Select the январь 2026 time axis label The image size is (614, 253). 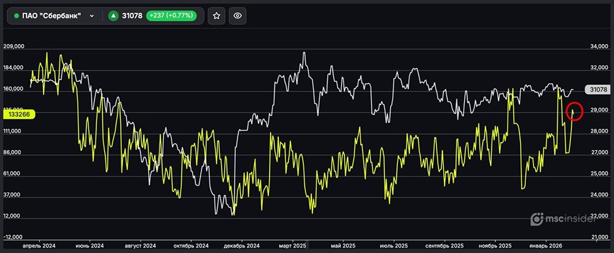(546, 246)
